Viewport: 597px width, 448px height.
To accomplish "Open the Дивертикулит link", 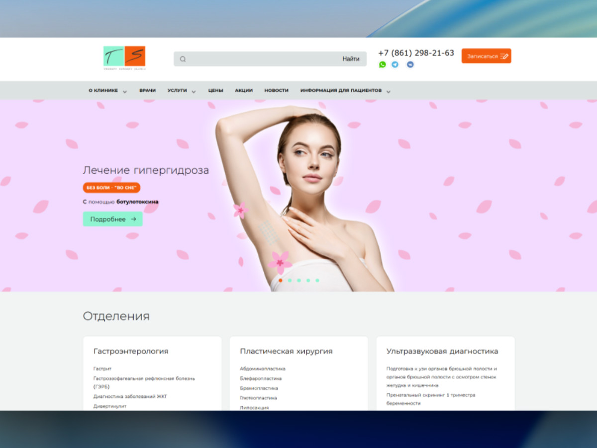I will pyautogui.click(x=110, y=406).
